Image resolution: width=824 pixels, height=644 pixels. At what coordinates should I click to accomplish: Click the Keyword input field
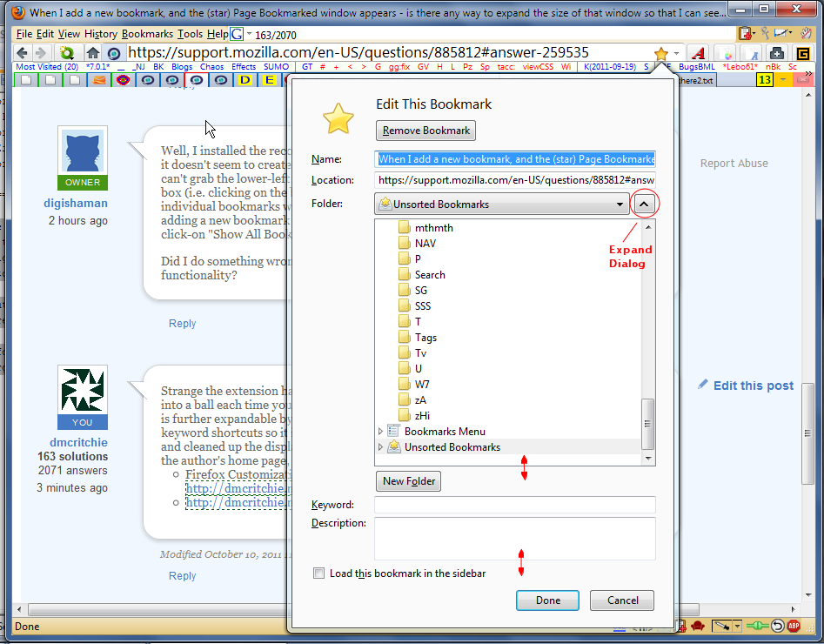tap(515, 505)
